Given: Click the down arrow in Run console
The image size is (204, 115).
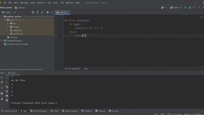Looking at the screenshot, I should click(7, 82).
